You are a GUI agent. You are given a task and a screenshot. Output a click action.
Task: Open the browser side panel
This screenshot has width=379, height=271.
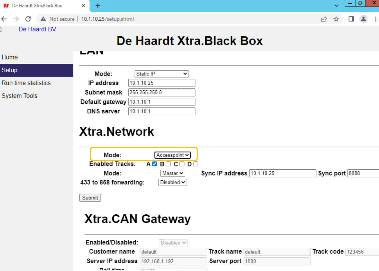pyautogui.click(x=351, y=19)
